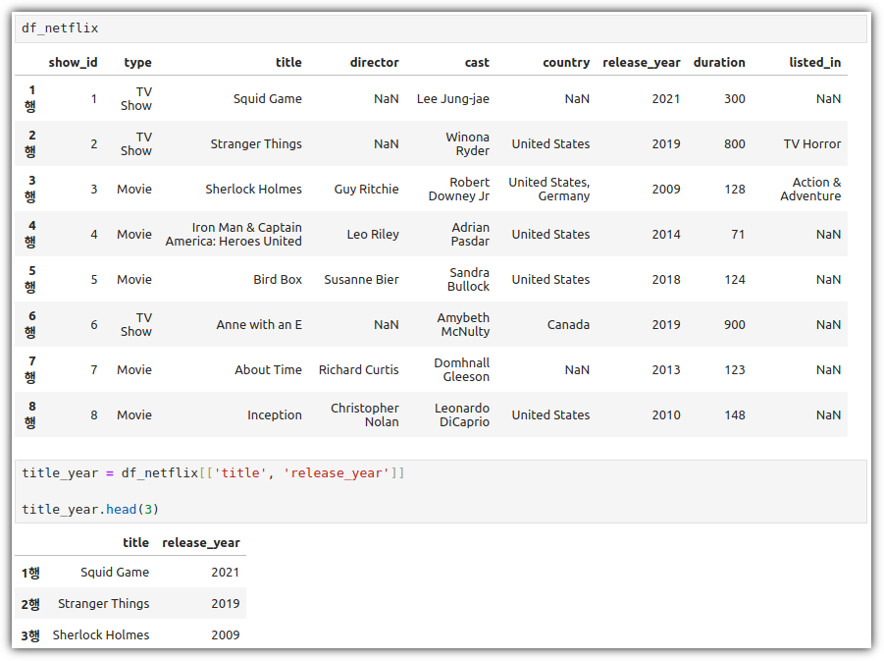The height and width of the screenshot is (661, 884).
Task: Click the duration value 148
Action: click(x=735, y=414)
